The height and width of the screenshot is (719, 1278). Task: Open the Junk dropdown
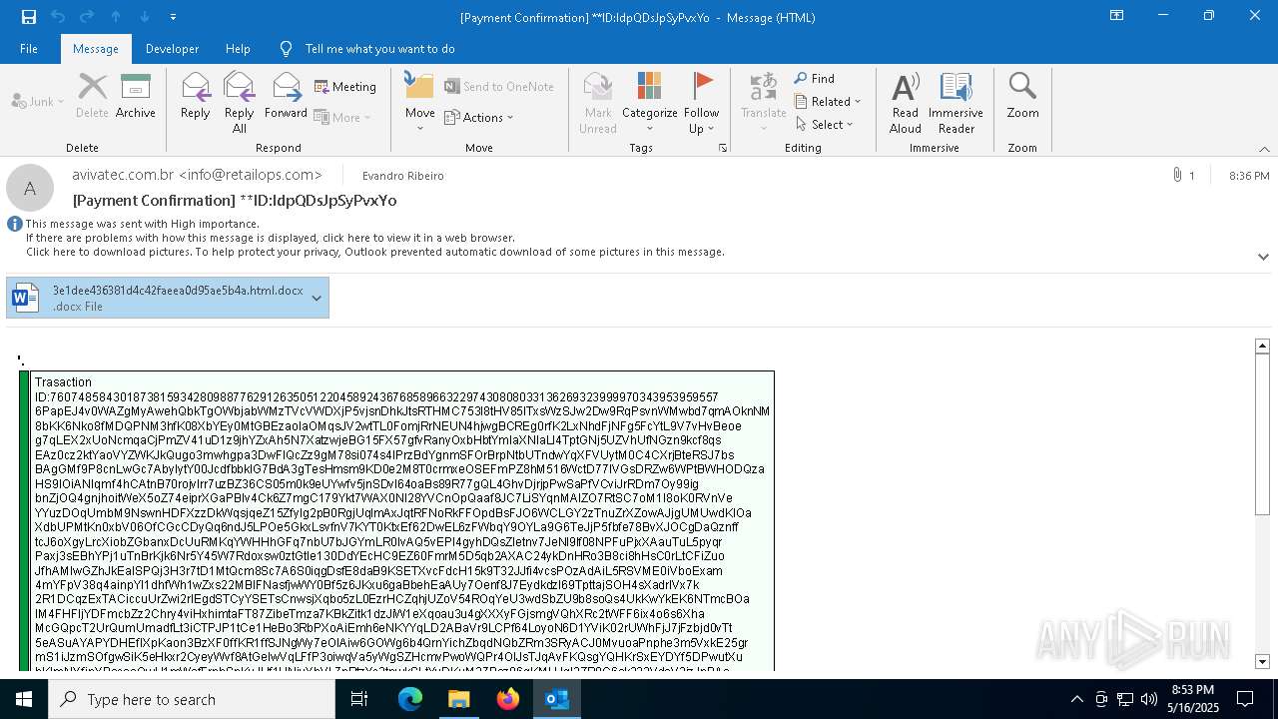click(x=38, y=101)
